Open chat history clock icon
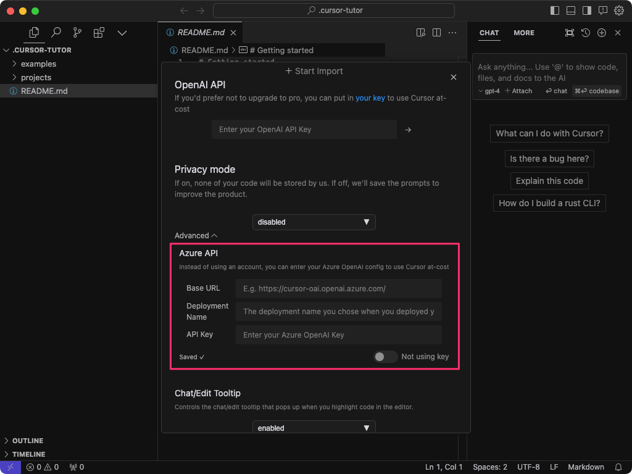 [586, 33]
